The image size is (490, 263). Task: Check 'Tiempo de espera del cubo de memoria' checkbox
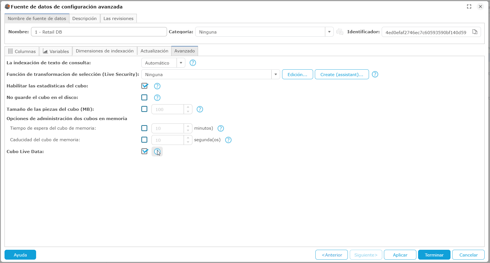click(x=144, y=128)
